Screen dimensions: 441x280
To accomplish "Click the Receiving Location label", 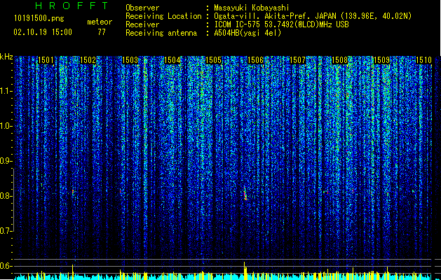I will coord(163,16).
